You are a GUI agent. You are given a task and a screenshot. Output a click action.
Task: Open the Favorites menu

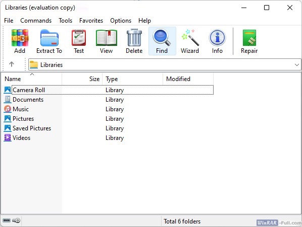[91, 21]
